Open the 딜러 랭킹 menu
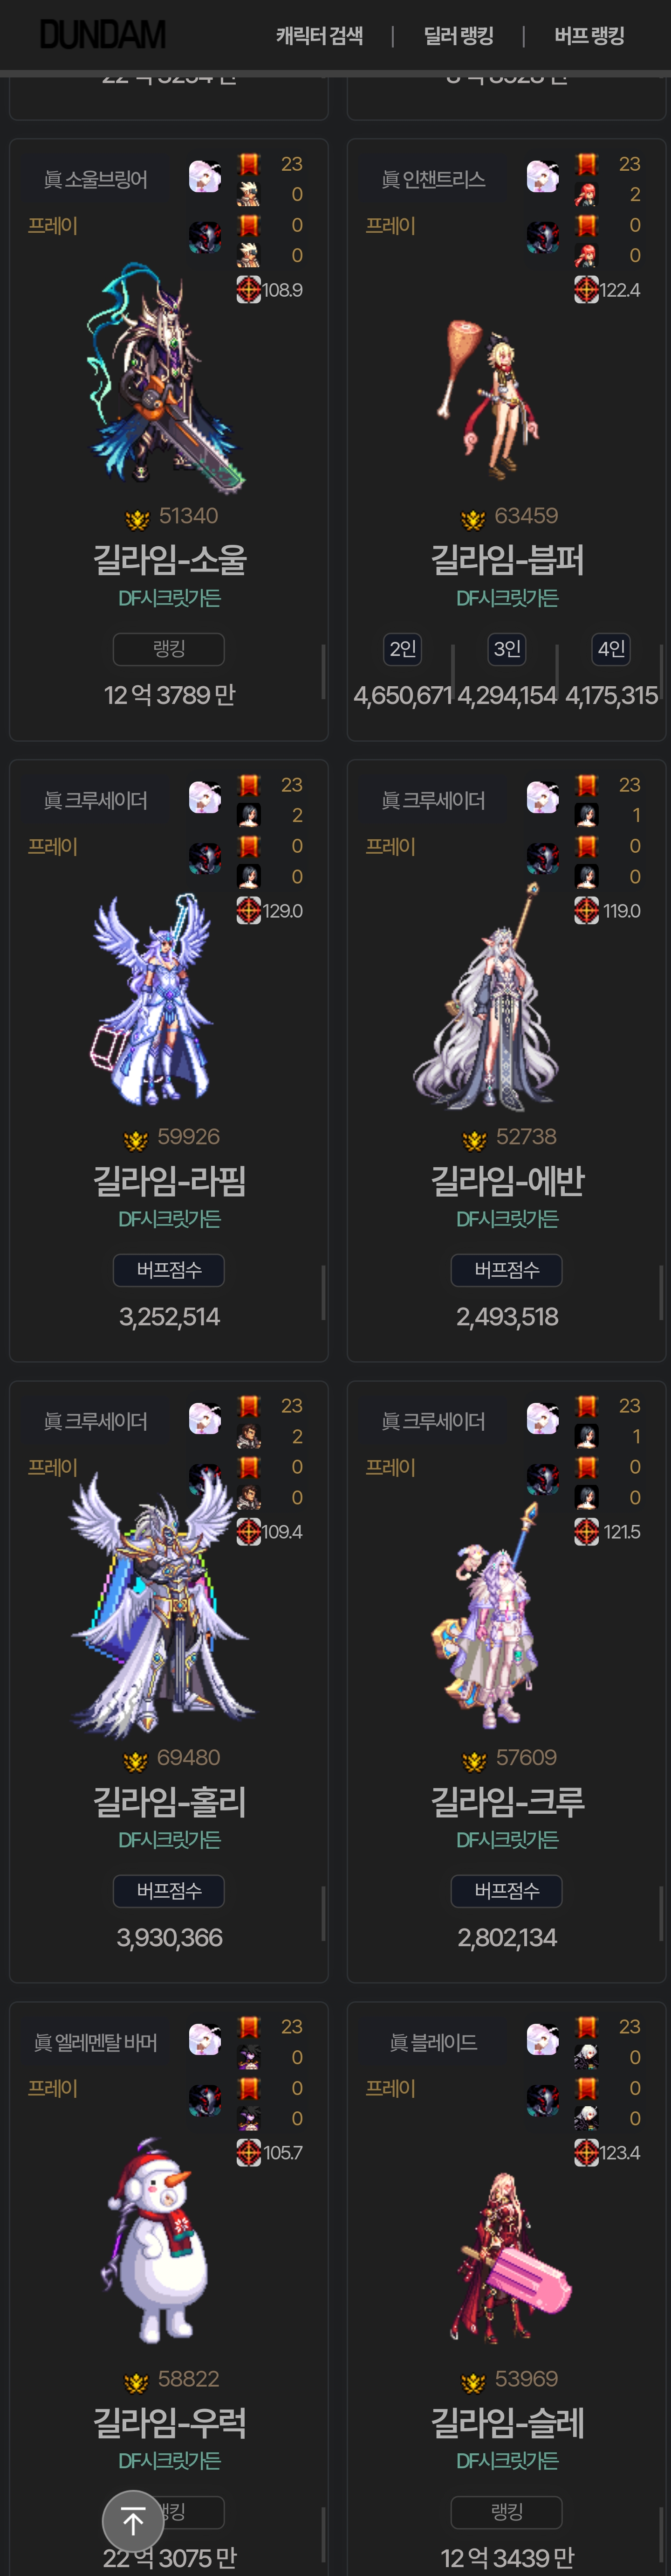The width and height of the screenshot is (671, 2576). [459, 36]
